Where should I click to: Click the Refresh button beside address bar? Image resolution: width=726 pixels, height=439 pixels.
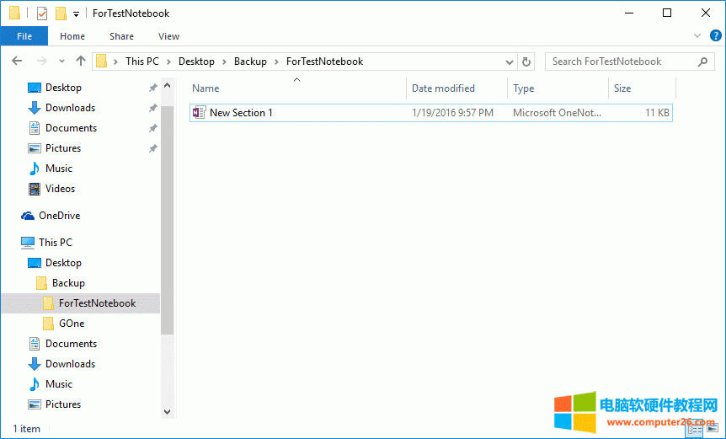(x=527, y=62)
